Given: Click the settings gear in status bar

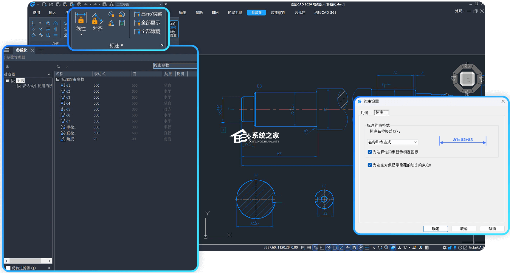Looking at the screenshot, I should pyautogui.click(x=444, y=248).
